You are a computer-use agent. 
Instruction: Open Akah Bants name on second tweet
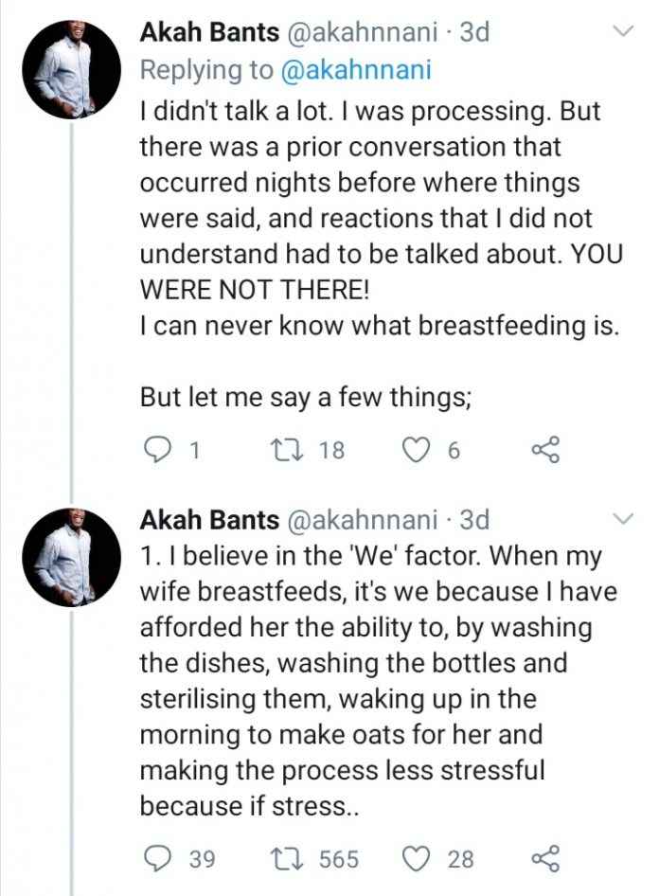point(209,519)
